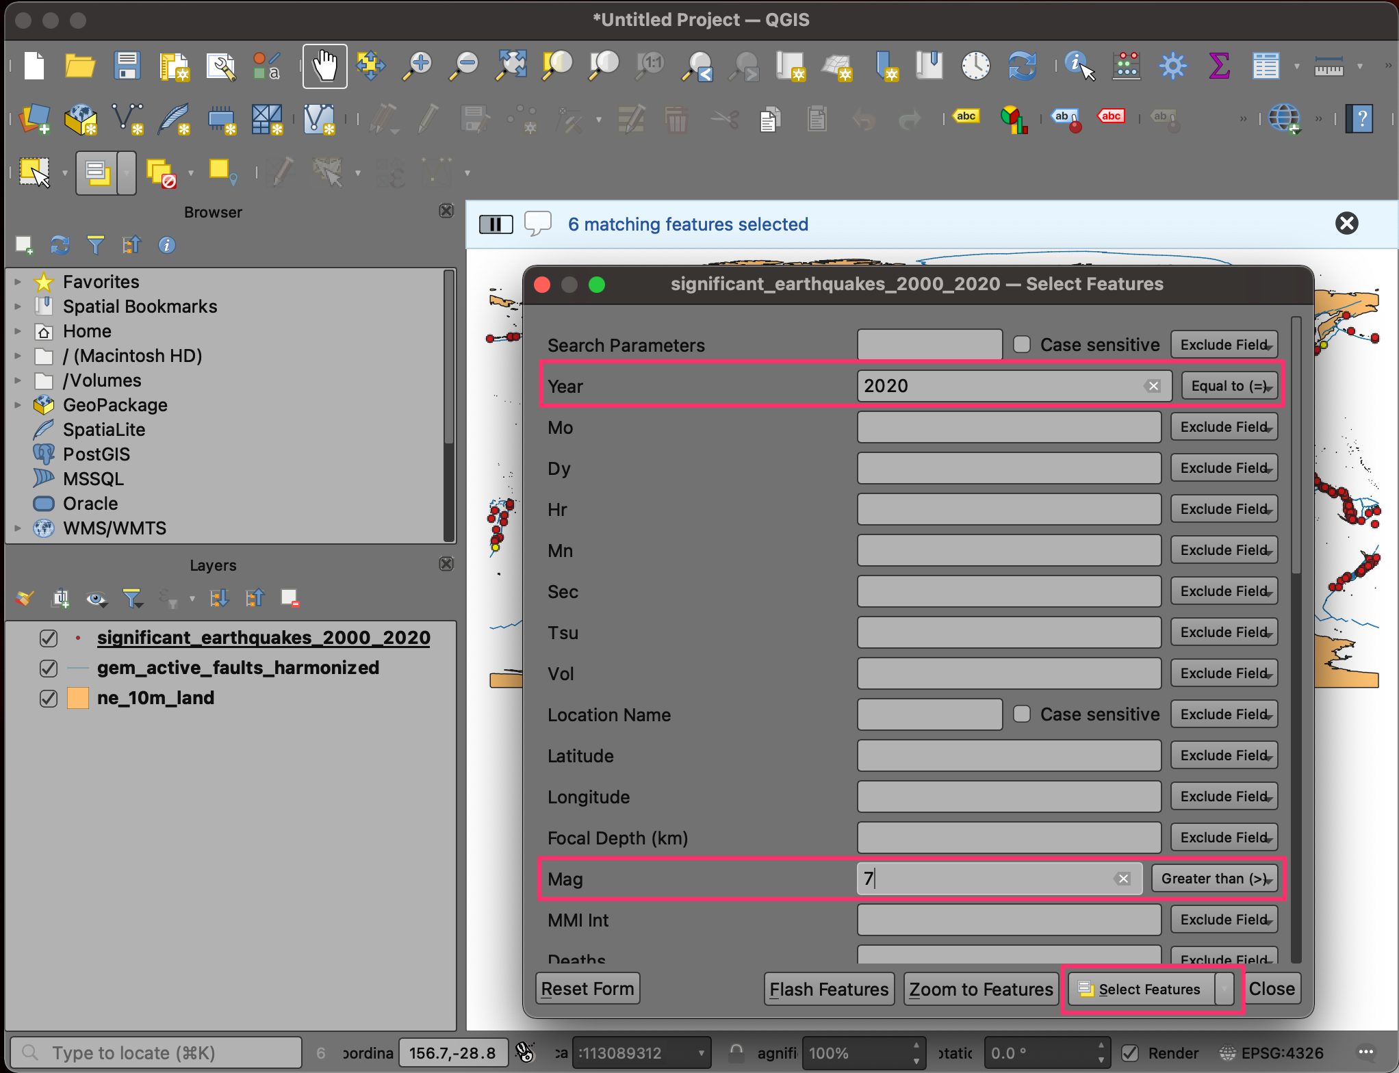Activate the Identify Features tool
The image size is (1399, 1073).
point(1079,66)
